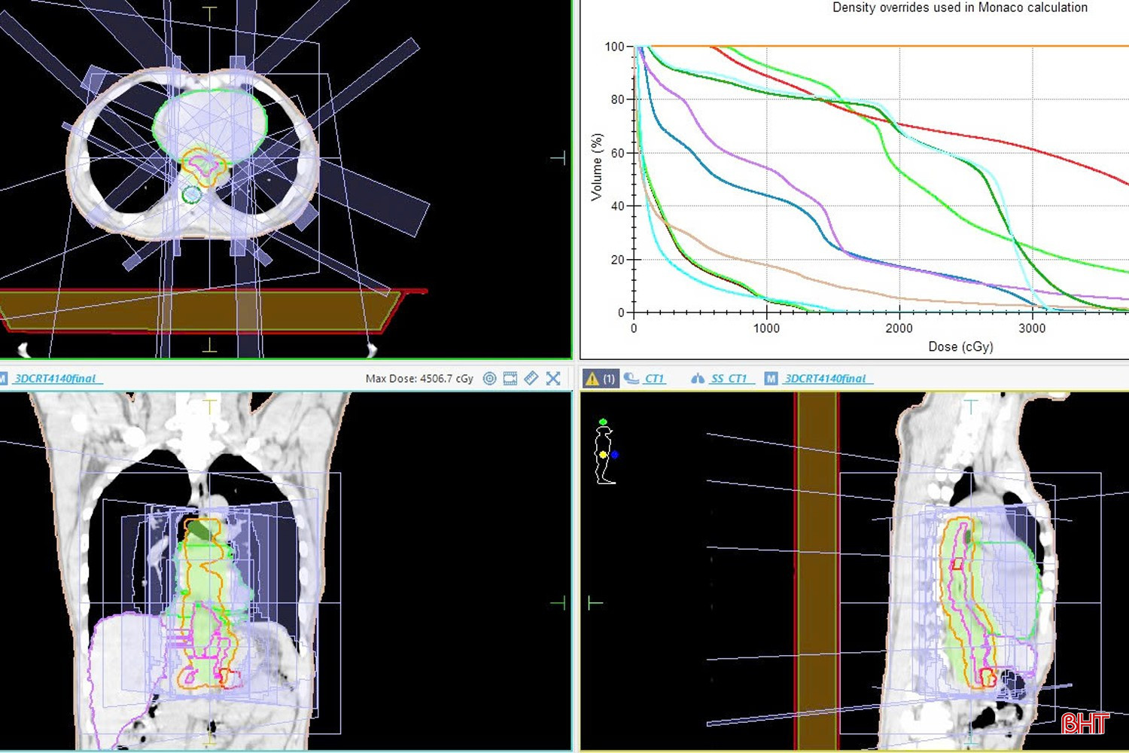Open 3DCRT4140final link in sagittal view header
Image resolution: width=1129 pixels, height=753 pixels.
pos(825,379)
